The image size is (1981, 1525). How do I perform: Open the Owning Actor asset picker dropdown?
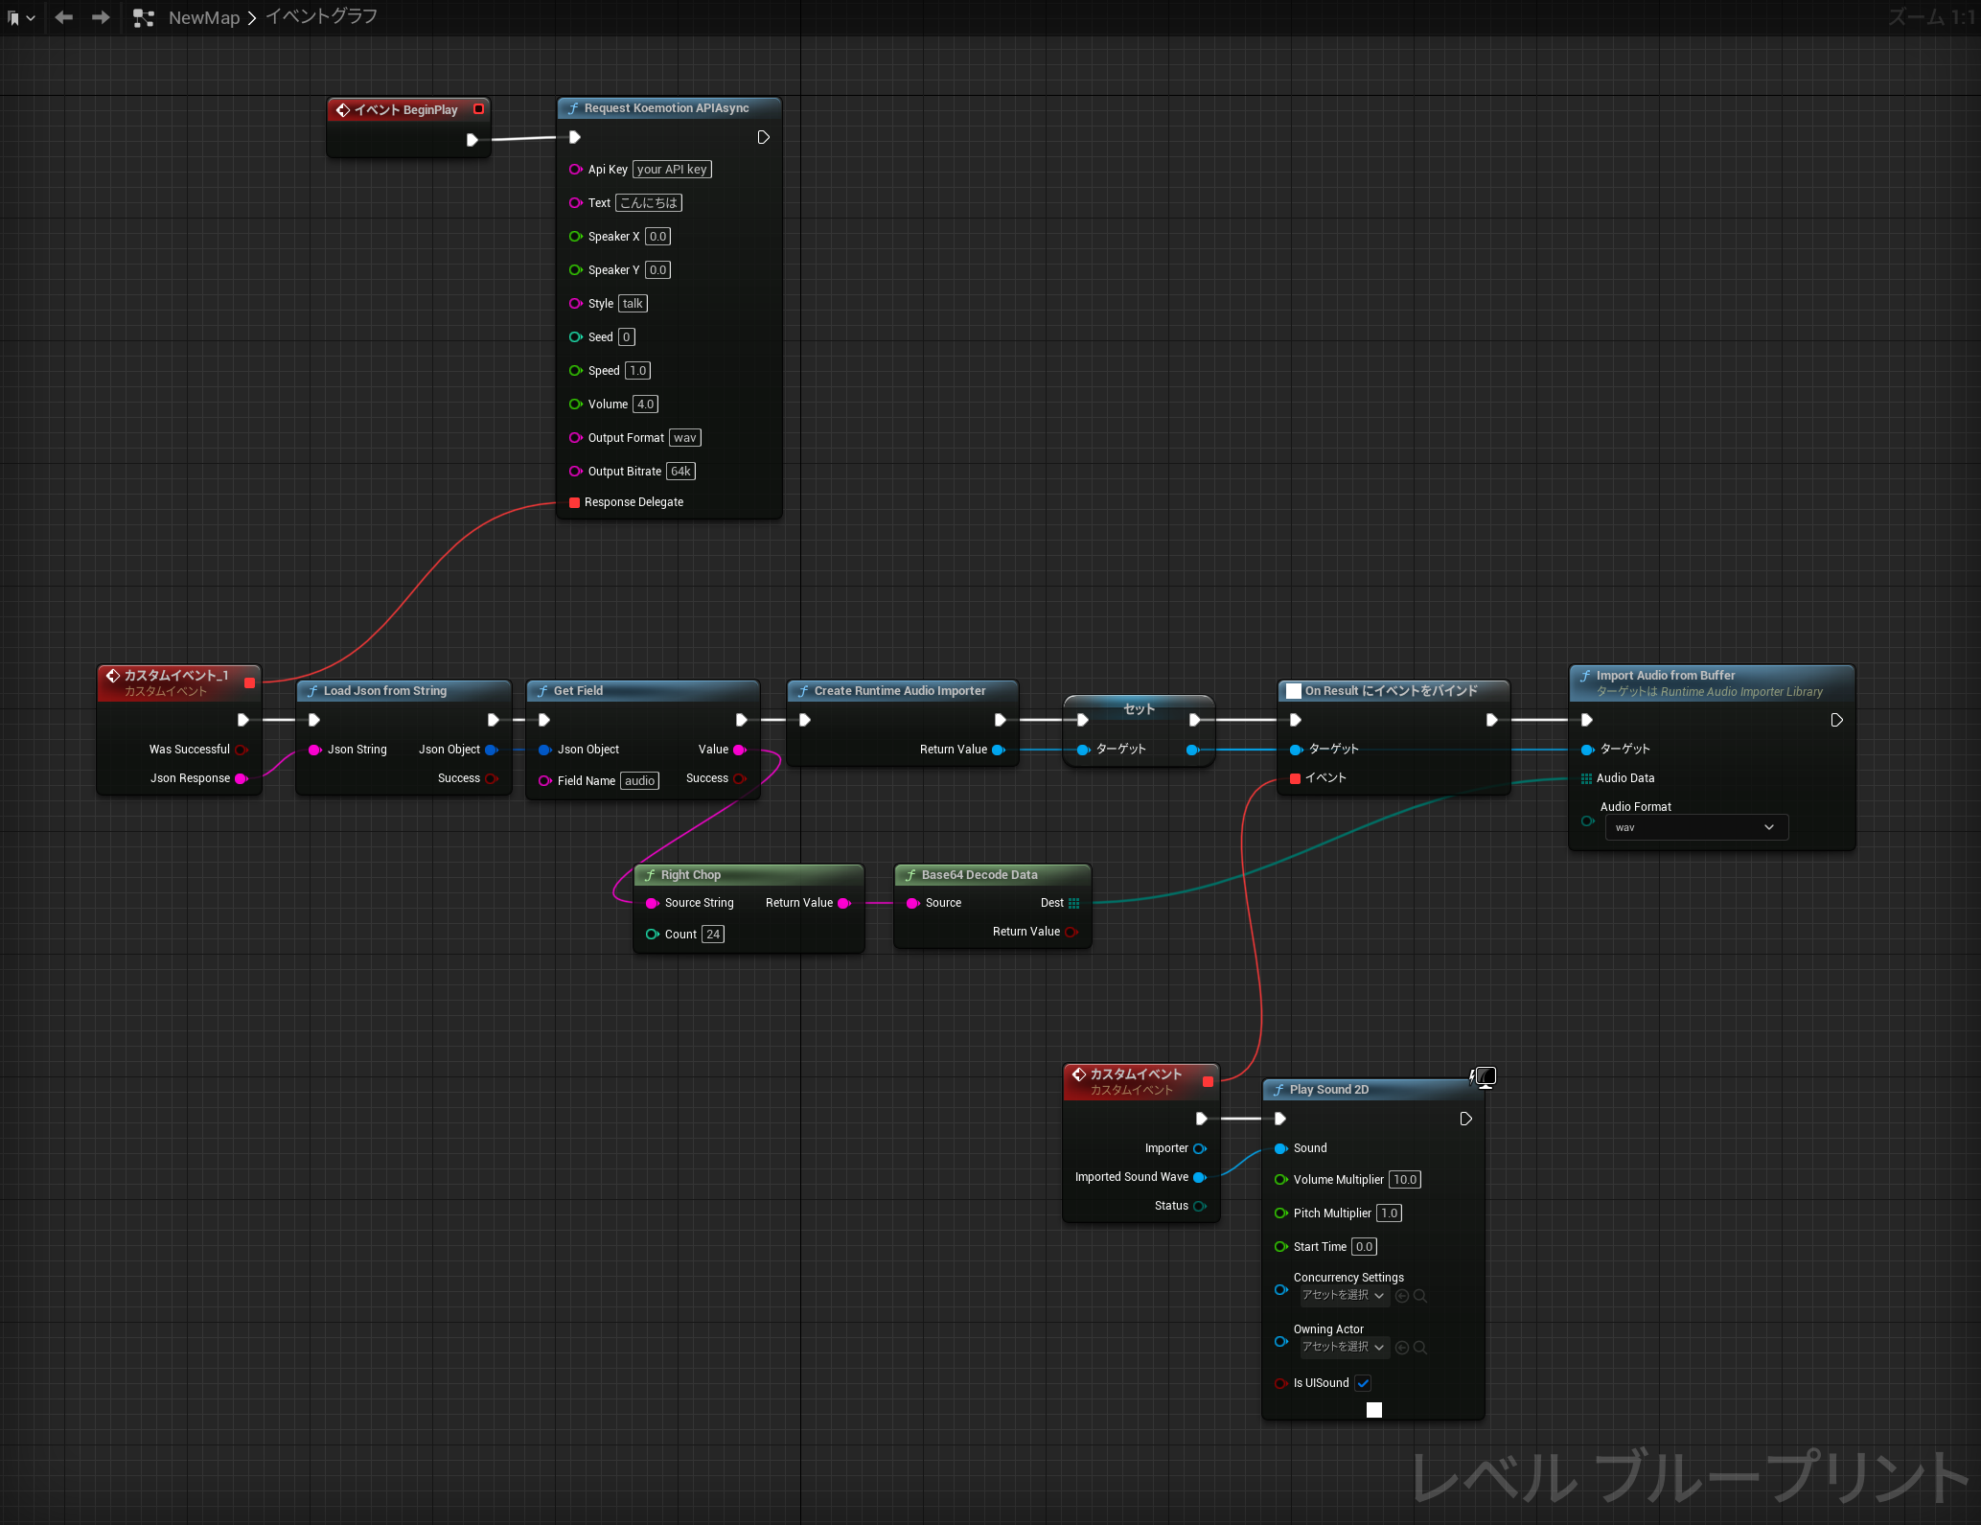(x=1342, y=1347)
